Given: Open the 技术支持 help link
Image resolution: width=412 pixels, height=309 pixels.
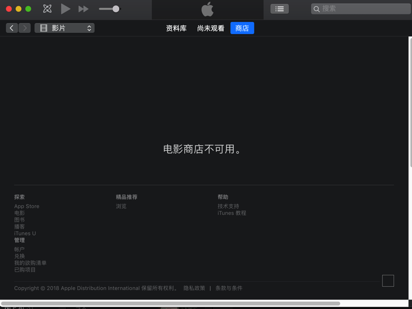Looking at the screenshot, I should pos(228,206).
